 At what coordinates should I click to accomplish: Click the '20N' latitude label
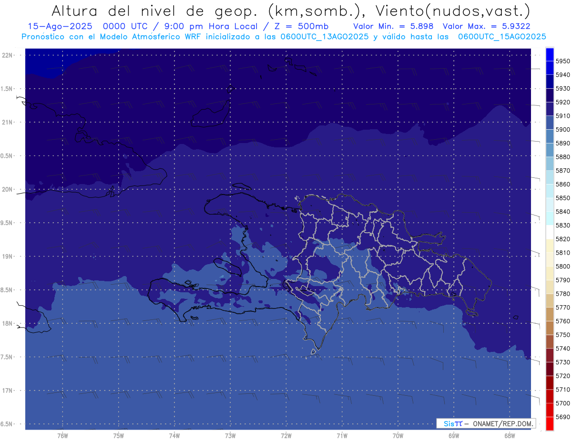[x=7, y=189]
